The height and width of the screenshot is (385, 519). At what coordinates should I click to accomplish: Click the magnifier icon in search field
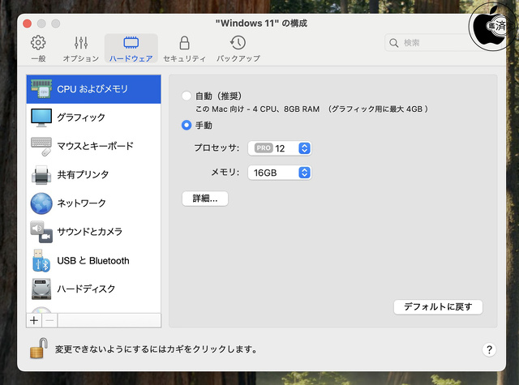point(393,43)
